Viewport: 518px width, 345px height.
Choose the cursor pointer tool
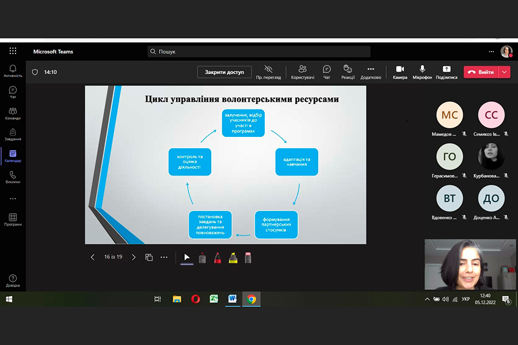[x=186, y=257]
